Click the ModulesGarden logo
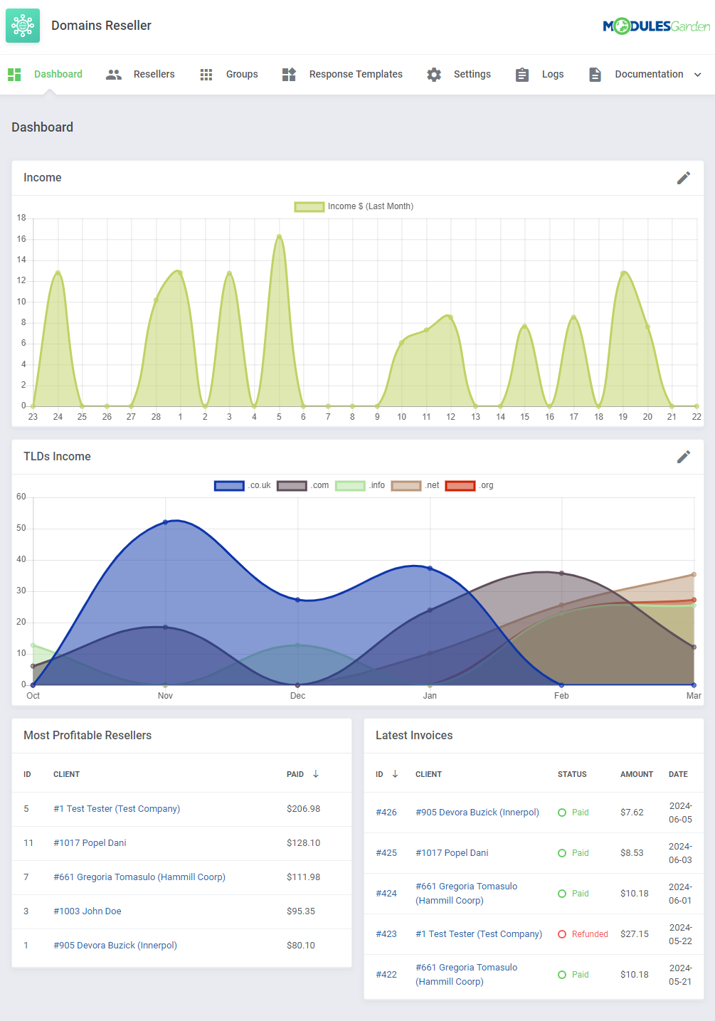The width and height of the screenshot is (715, 1021). [656, 26]
